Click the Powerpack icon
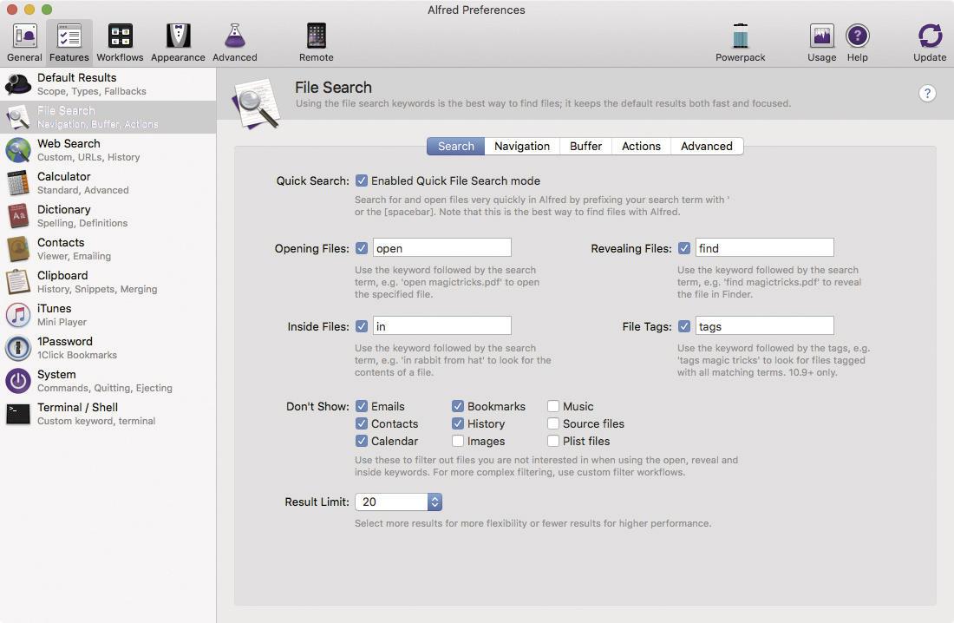Viewport: 954px width, 623px height. pyautogui.click(x=741, y=43)
